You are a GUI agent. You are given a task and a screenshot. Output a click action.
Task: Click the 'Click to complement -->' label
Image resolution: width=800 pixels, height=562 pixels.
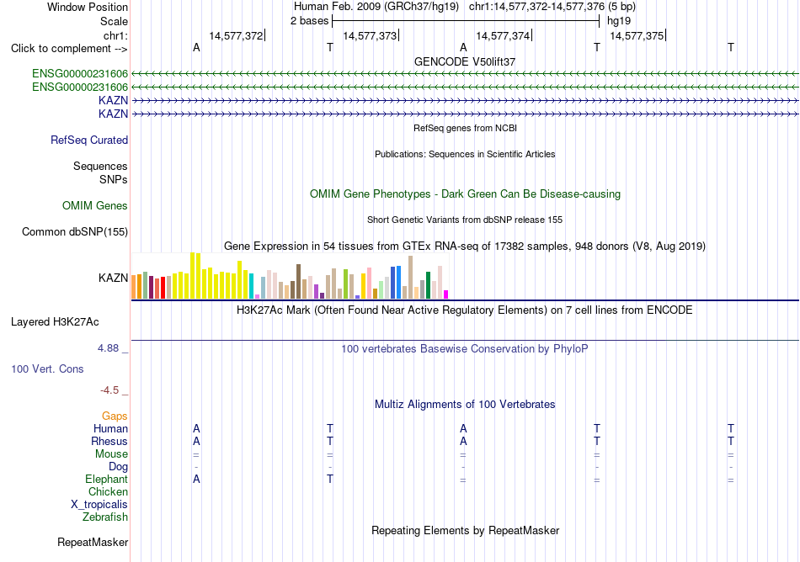[69, 49]
